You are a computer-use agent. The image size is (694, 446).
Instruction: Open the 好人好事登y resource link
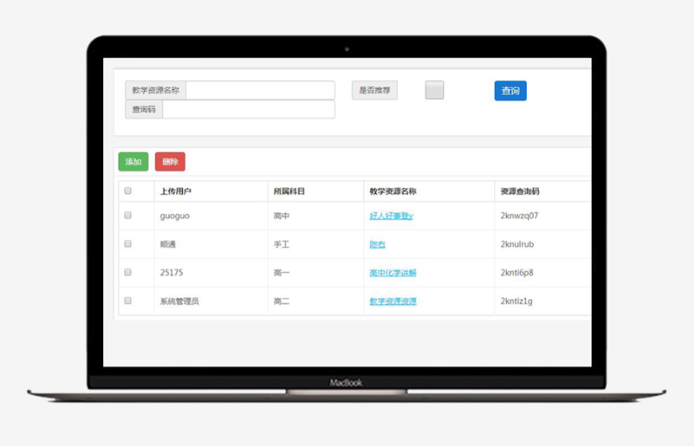coord(391,216)
